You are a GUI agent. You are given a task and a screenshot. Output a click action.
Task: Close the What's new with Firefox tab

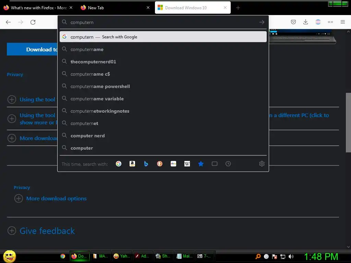click(71, 8)
